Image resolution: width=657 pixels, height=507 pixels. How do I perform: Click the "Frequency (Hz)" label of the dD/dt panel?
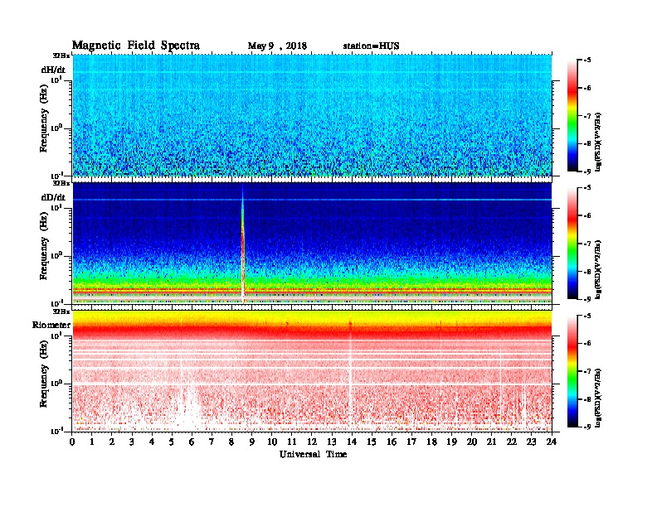click(44, 246)
